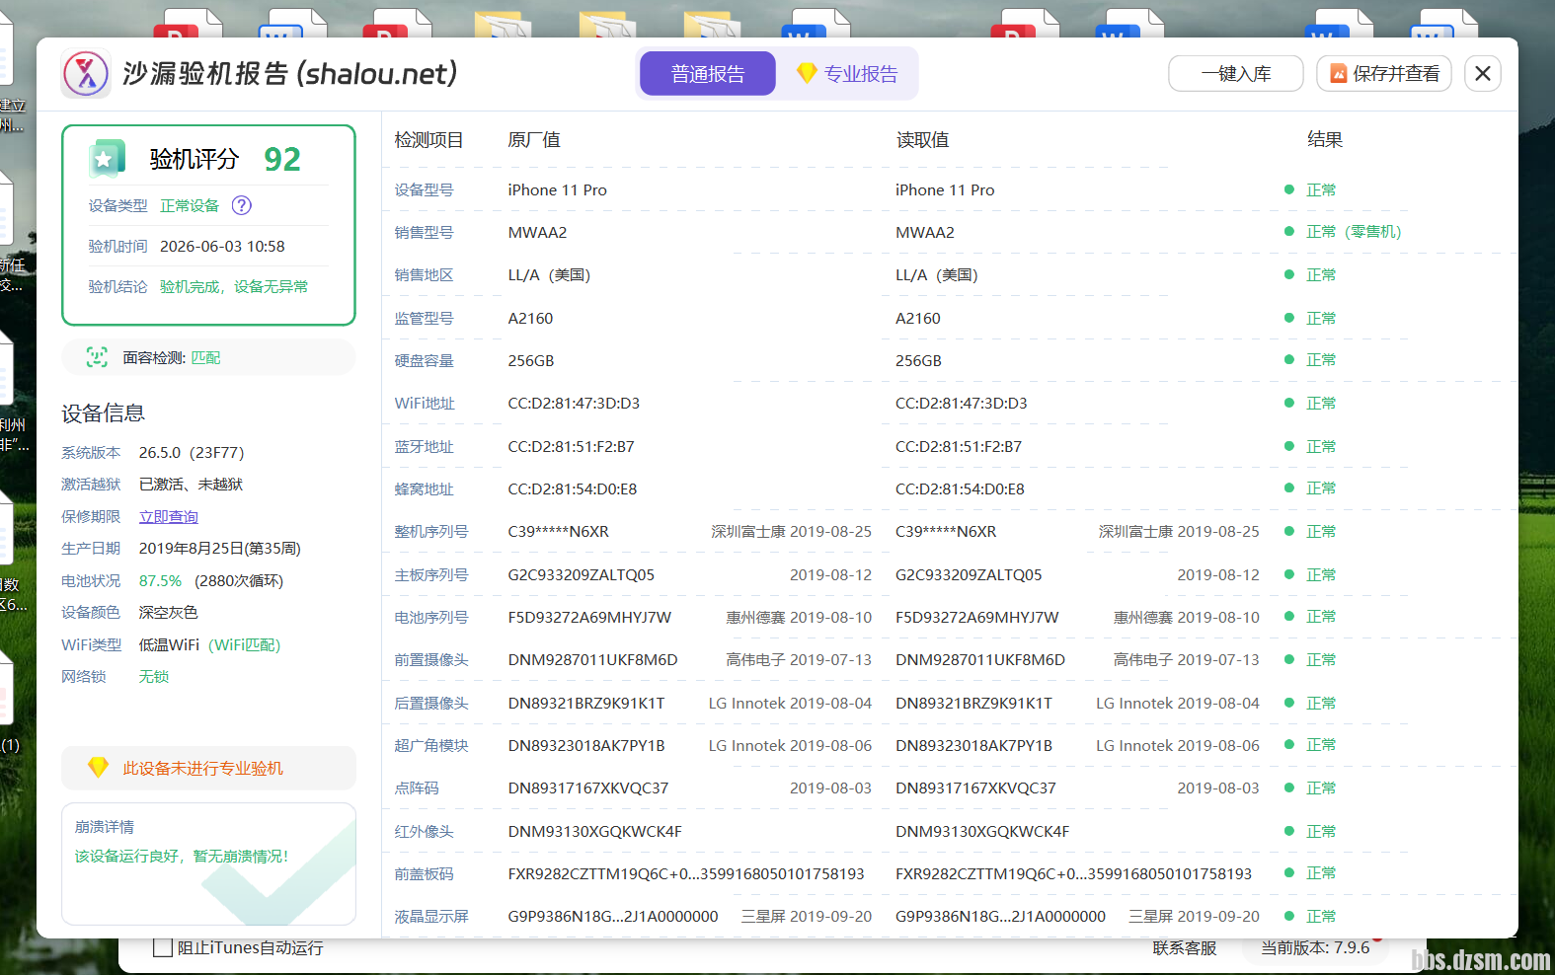The image size is (1555, 975).
Task: Click the 液晶显示屏 row label
Action: point(431,916)
